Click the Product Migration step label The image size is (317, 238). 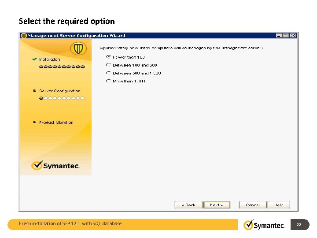(x=56, y=123)
